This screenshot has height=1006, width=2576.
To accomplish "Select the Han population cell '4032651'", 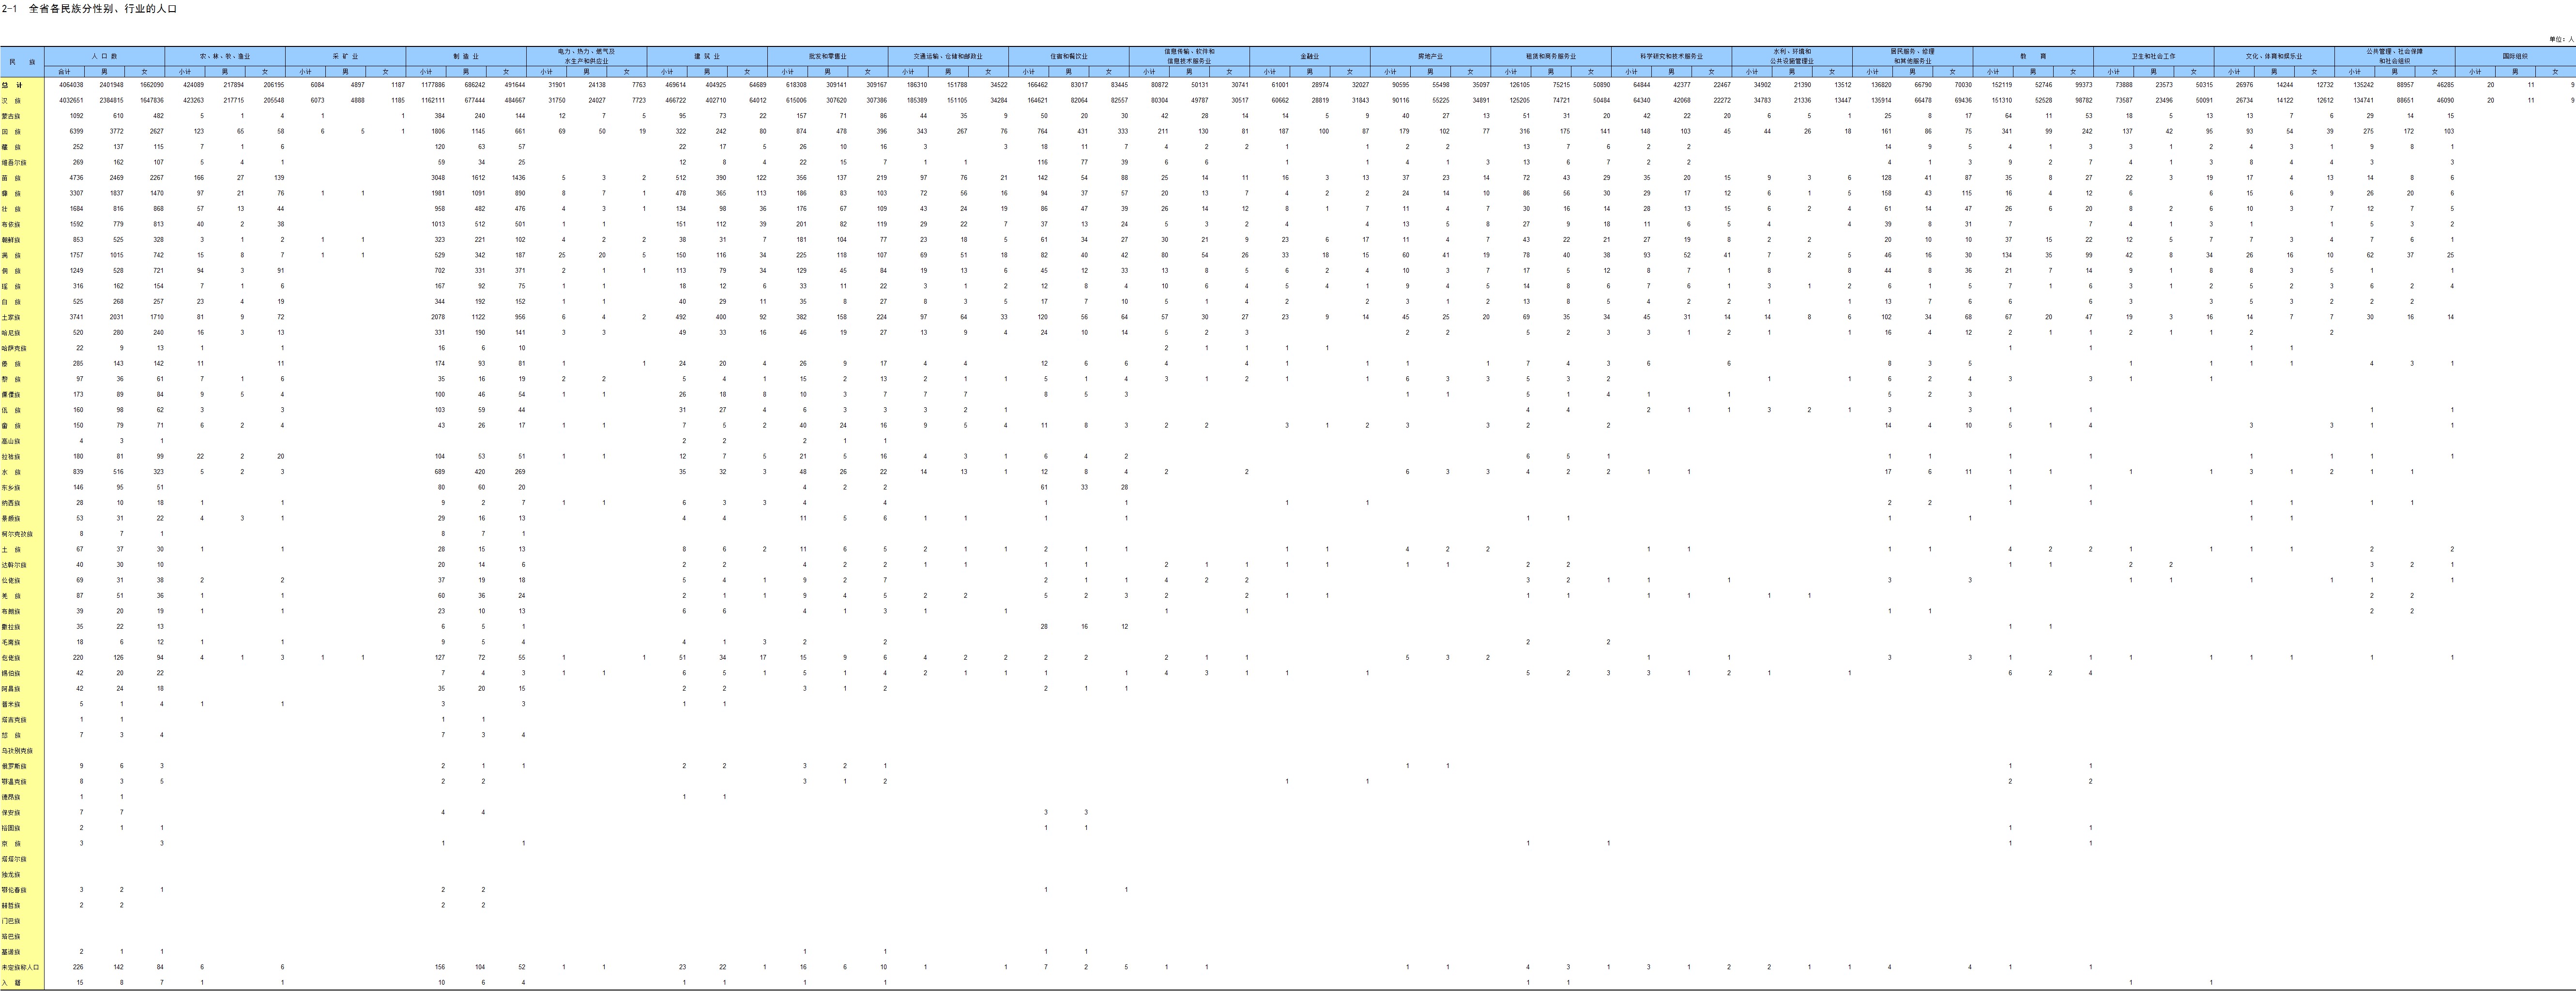I will [x=71, y=100].
